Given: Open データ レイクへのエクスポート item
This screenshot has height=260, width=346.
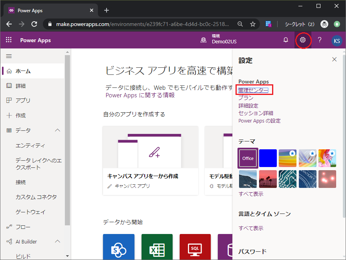Looking at the screenshot, I should pyautogui.click(x=39, y=164).
